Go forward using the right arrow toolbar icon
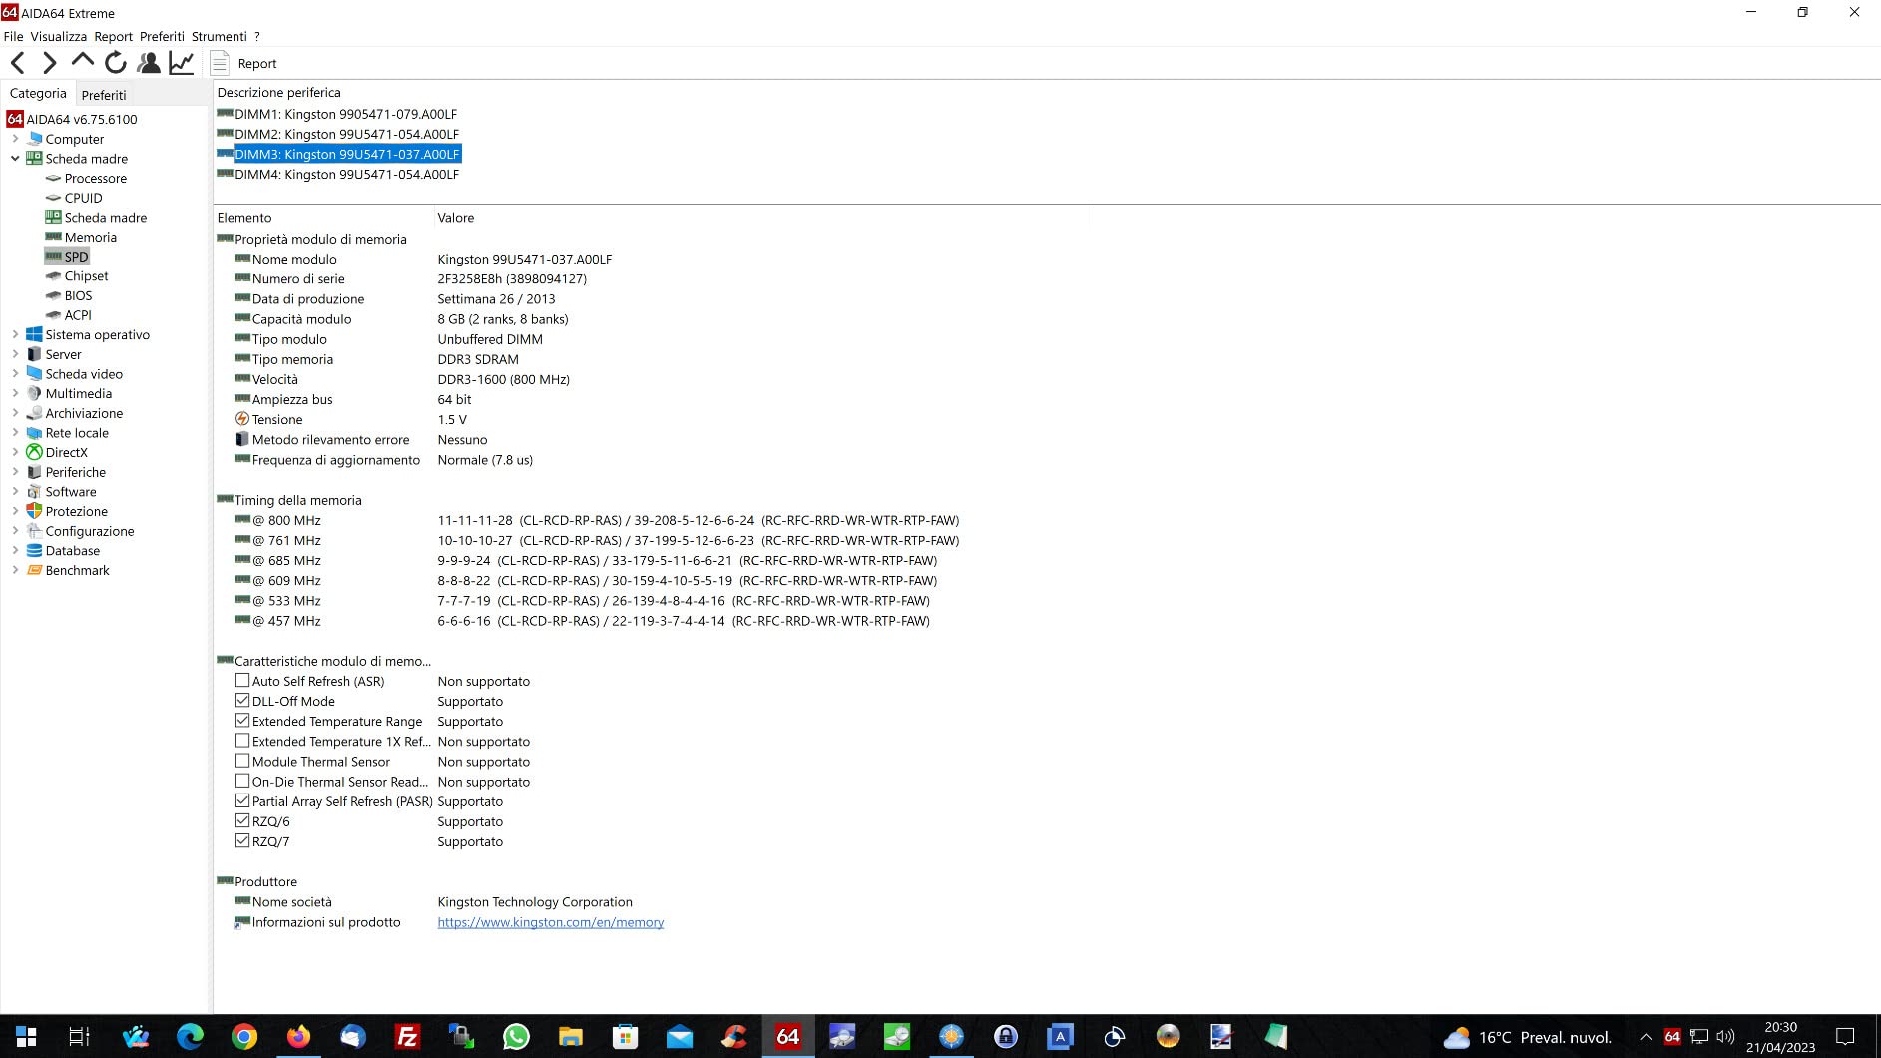 tap(49, 63)
